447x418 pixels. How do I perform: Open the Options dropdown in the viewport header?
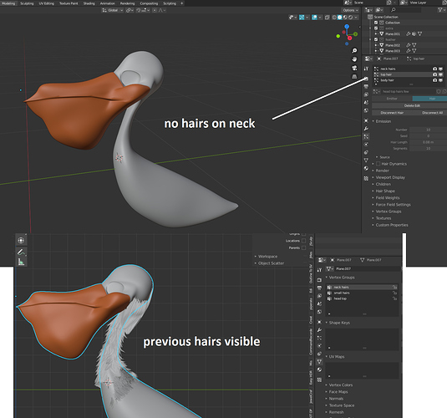tap(350, 10)
